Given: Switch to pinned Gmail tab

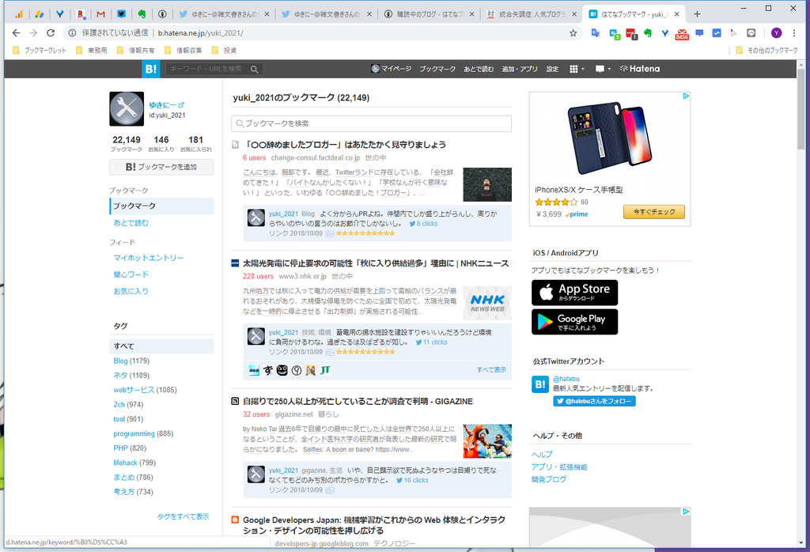Looking at the screenshot, I should coord(100,14).
